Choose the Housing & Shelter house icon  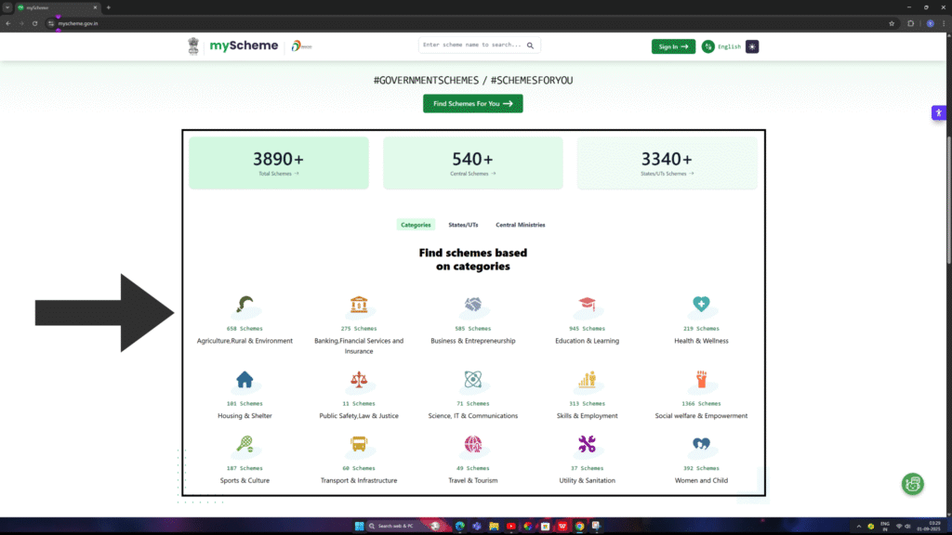coord(245,380)
